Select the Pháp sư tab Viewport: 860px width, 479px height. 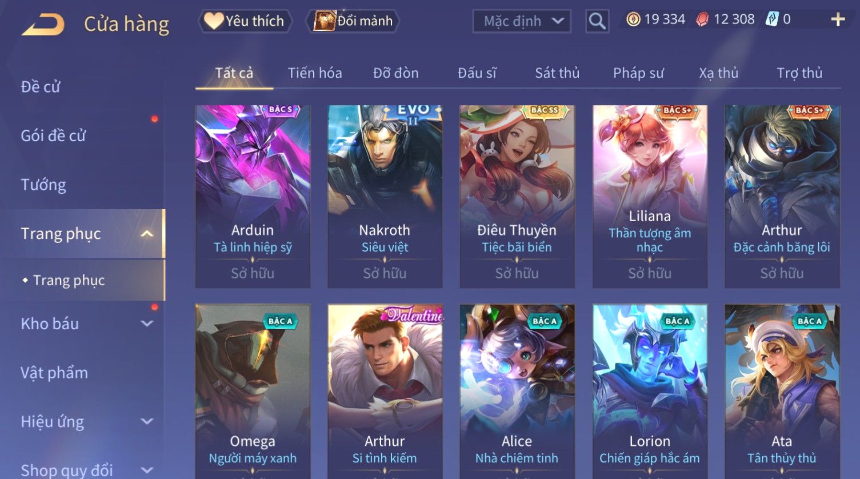point(638,73)
